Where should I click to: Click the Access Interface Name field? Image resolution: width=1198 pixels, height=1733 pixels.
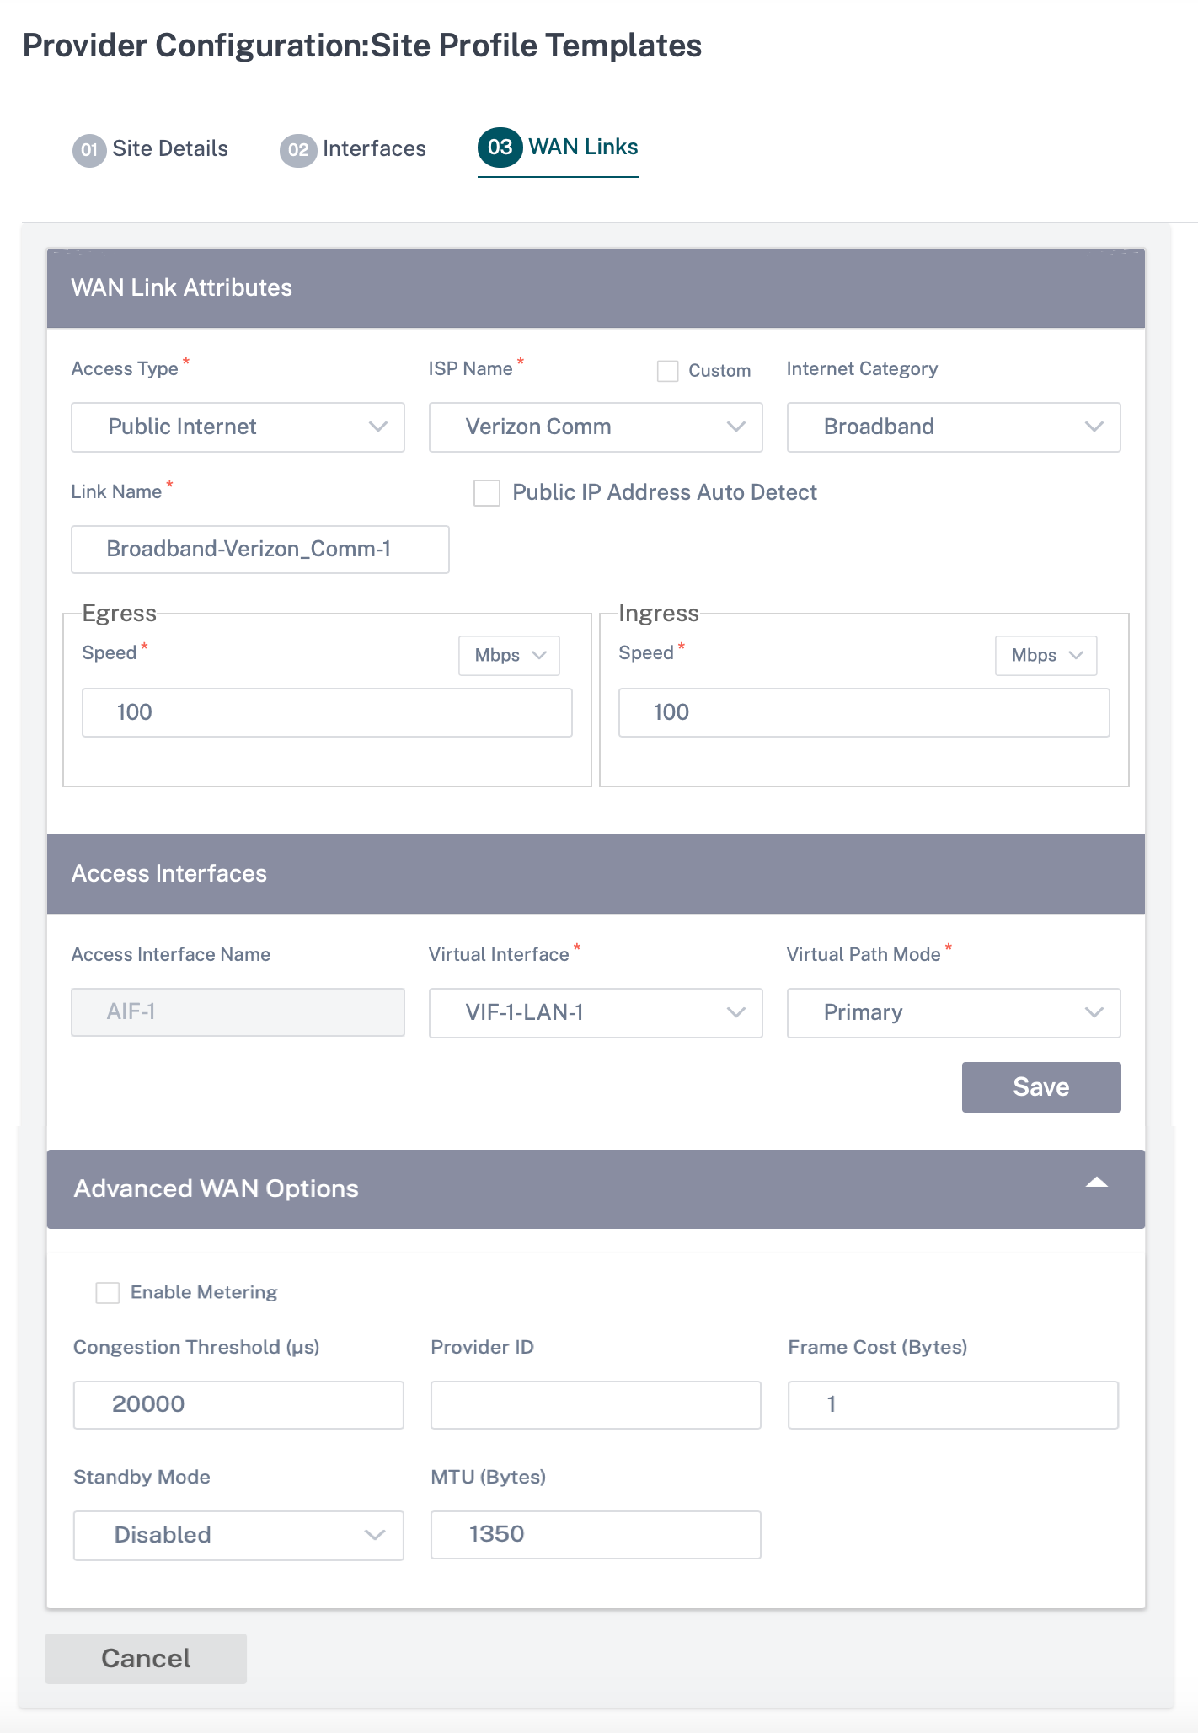pyautogui.click(x=238, y=1012)
